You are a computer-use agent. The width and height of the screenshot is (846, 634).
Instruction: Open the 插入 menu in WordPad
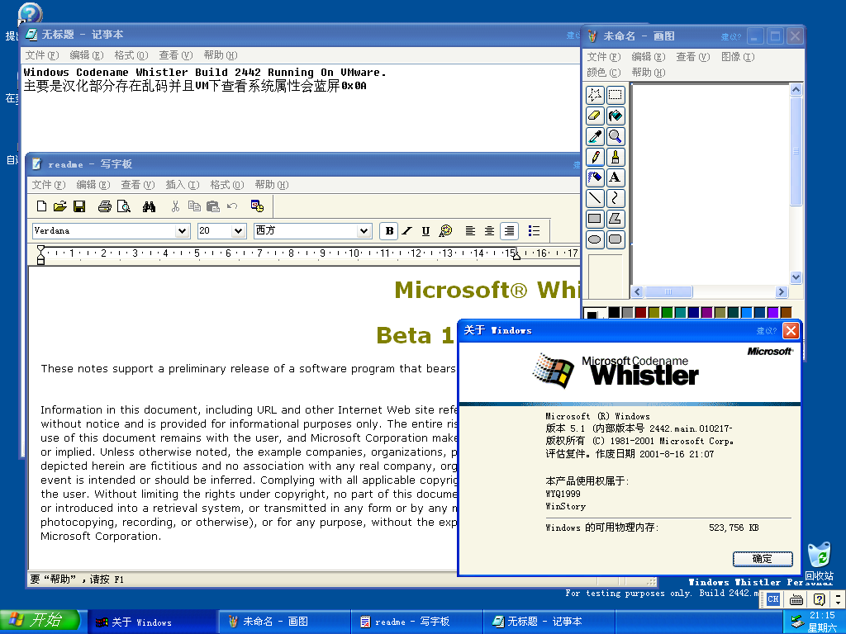(183, 185)
